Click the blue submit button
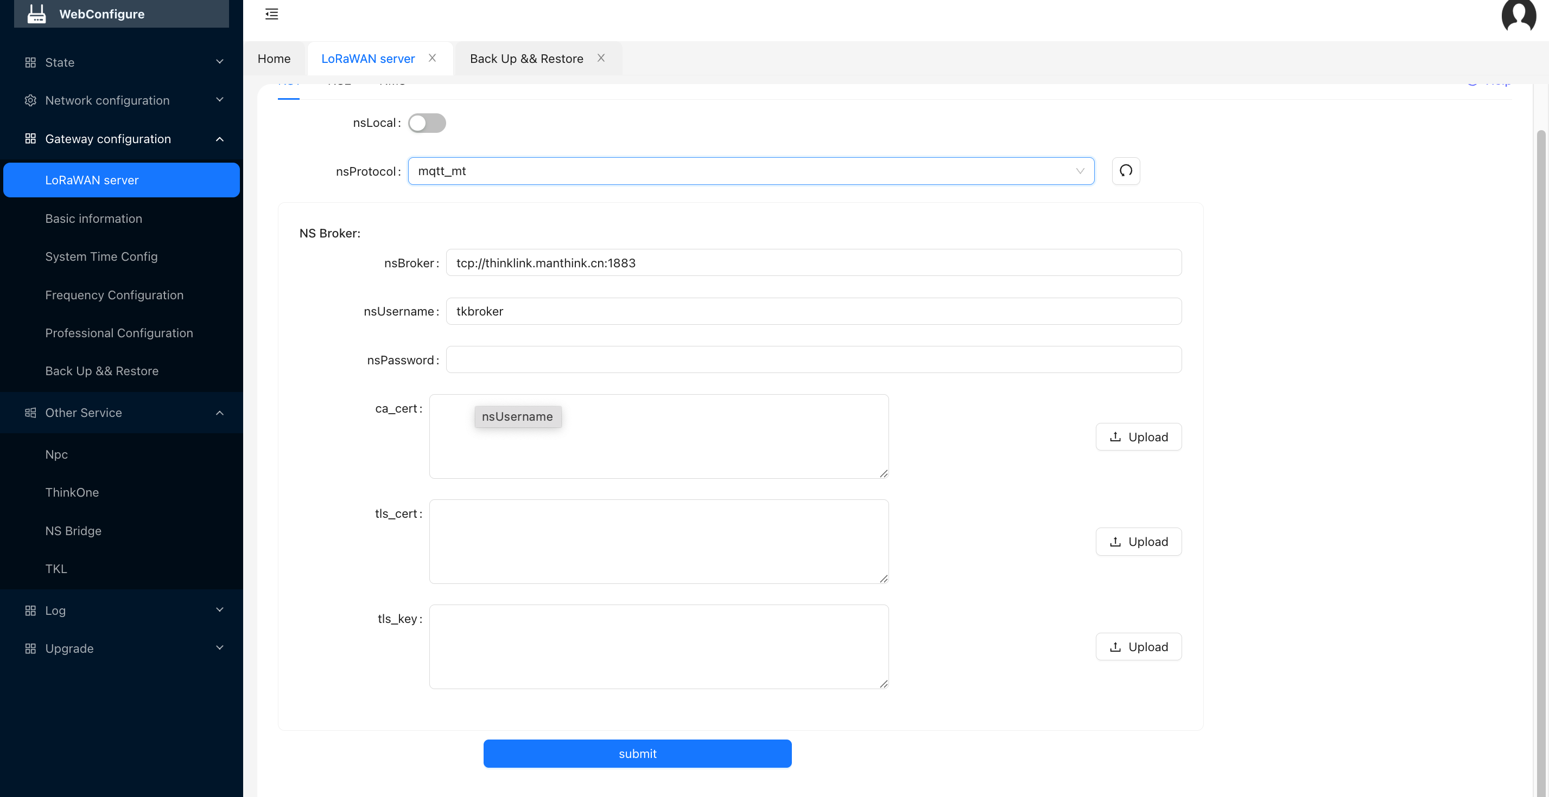The height and width of the screenshot is (797, 1549). 637,754
